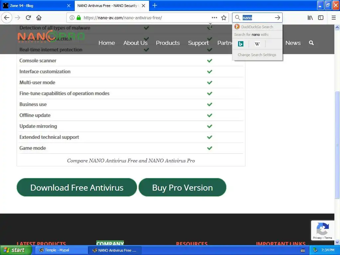The width and height of the screenshot is (340, 255).
Task: Click the taskbar clock showing 7:34 PM
Action: pos(328,250)
